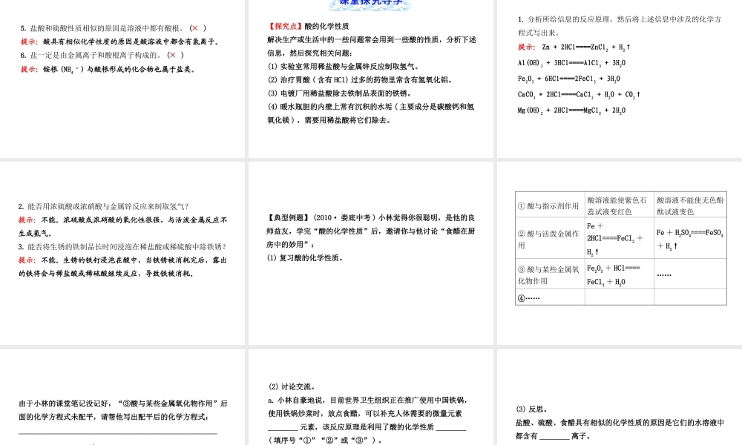Click the line starting 'a. 小林自豪地说'
The image size is (742, 445).
pyautogui.click(x=369, y=400)
